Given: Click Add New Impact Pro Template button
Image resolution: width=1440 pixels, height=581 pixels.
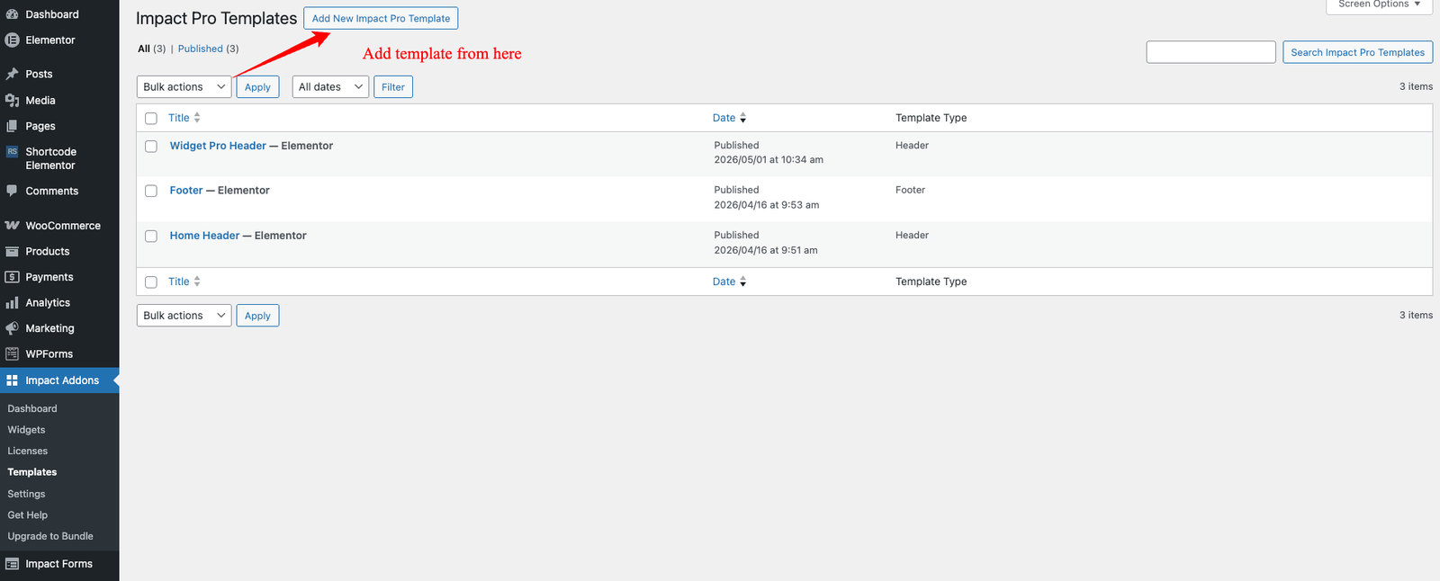Looking at the screenshot, I should click(381, 18).
